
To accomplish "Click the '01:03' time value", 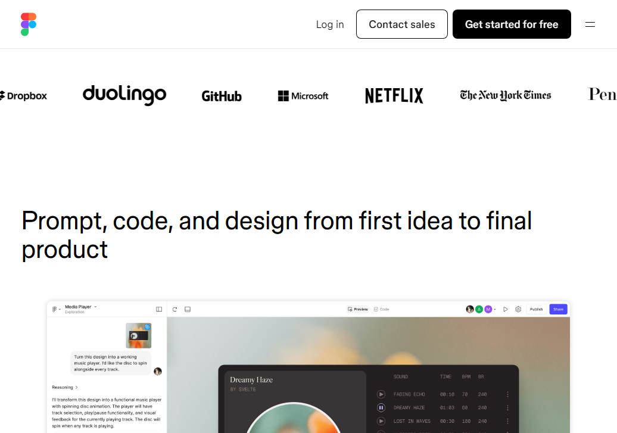I will coord(447,407).
